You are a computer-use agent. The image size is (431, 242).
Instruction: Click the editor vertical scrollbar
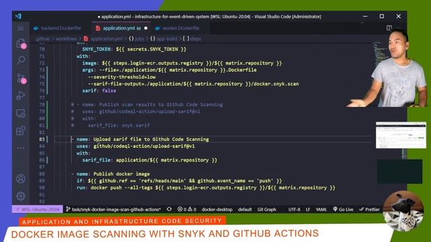point(404,154)
